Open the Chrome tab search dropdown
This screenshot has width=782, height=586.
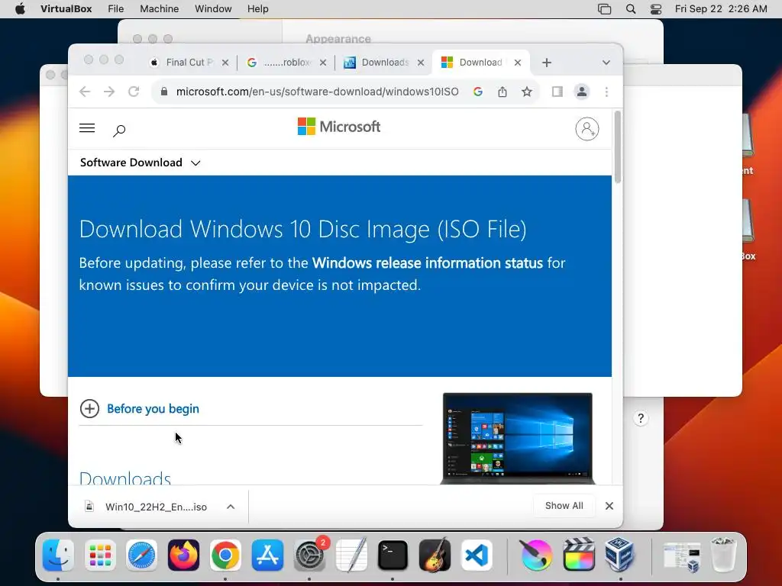click(x=606, y=63)
